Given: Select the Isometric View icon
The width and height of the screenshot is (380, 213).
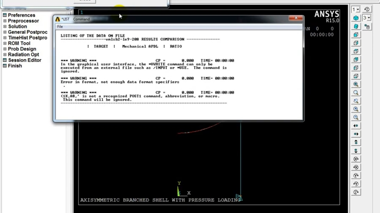Looking at the screenshot, I should 356,18.
